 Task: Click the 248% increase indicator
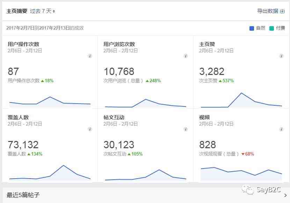click(153, 81)
